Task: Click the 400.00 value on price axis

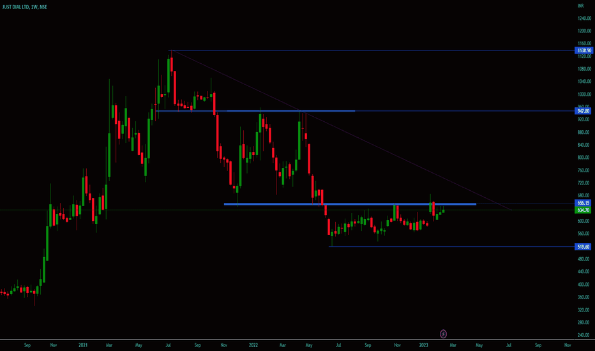Action: (x=584, y=284)
